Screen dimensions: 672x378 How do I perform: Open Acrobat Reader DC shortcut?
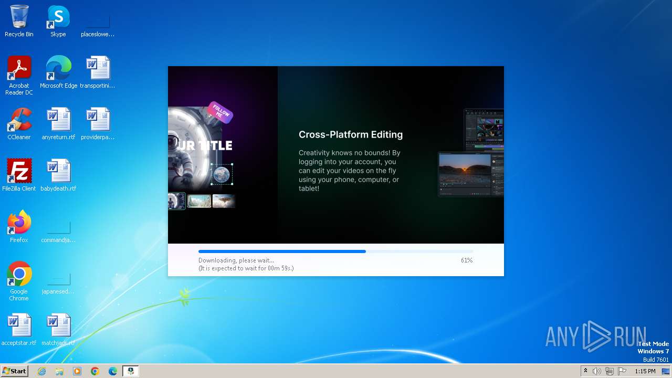(19, 75)
